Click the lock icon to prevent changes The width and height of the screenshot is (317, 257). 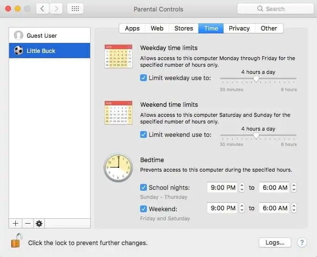point(17,240)
